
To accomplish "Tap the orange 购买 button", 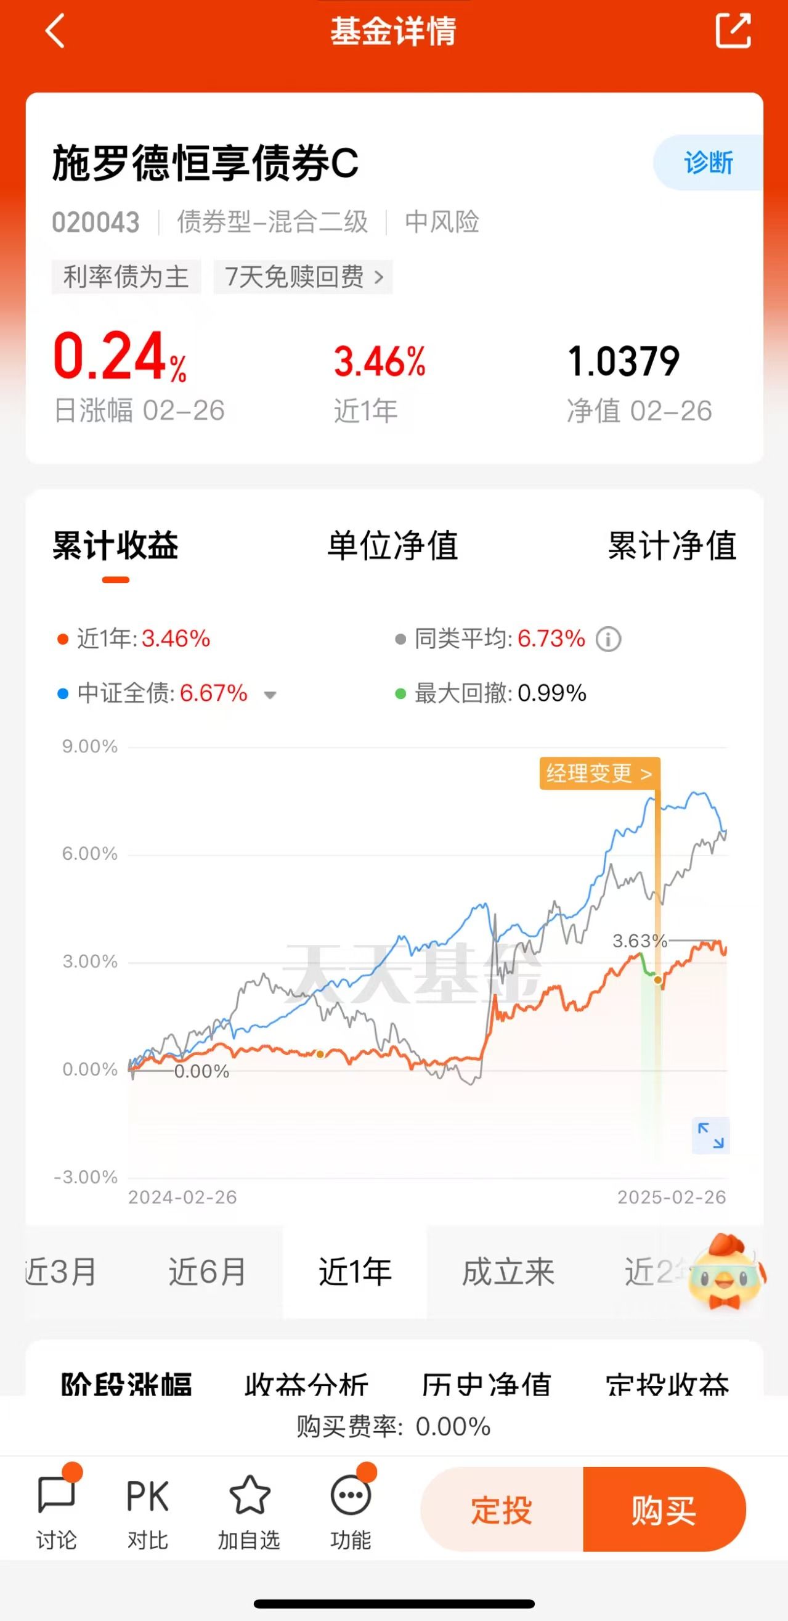I will point(664,1509).
